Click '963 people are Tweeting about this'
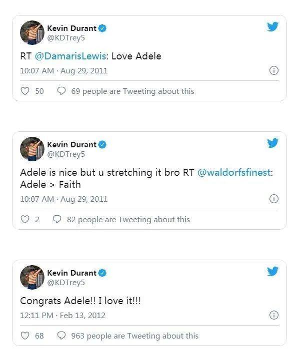The height and width of the screenshot is (350, 299). [x=135, y=336]
